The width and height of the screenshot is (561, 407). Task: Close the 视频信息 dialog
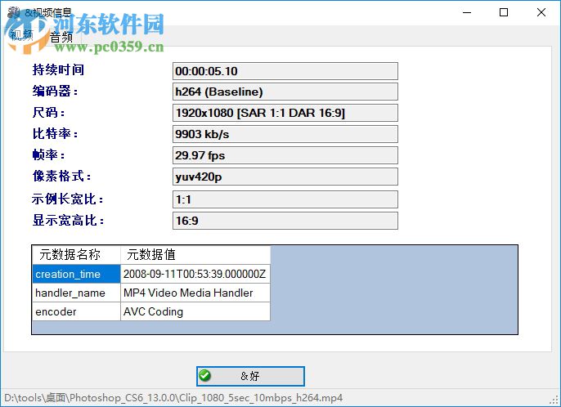coord(541,12)
